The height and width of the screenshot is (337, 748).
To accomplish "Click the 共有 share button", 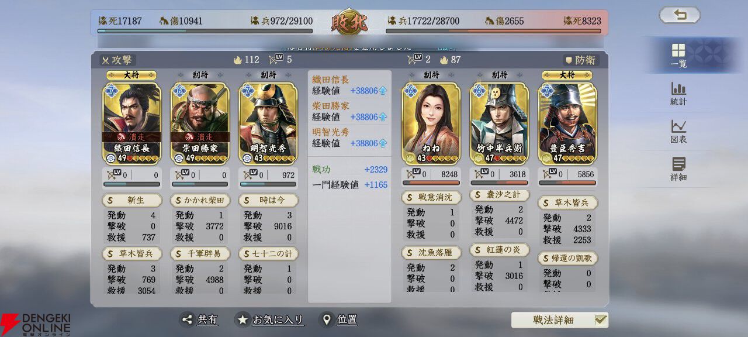I will tap(199, 319).
